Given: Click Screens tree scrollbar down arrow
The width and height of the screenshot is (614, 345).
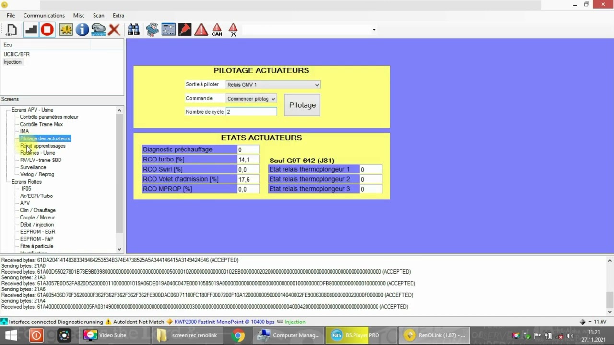Looking at the screenshot, I should coord(119,249).
